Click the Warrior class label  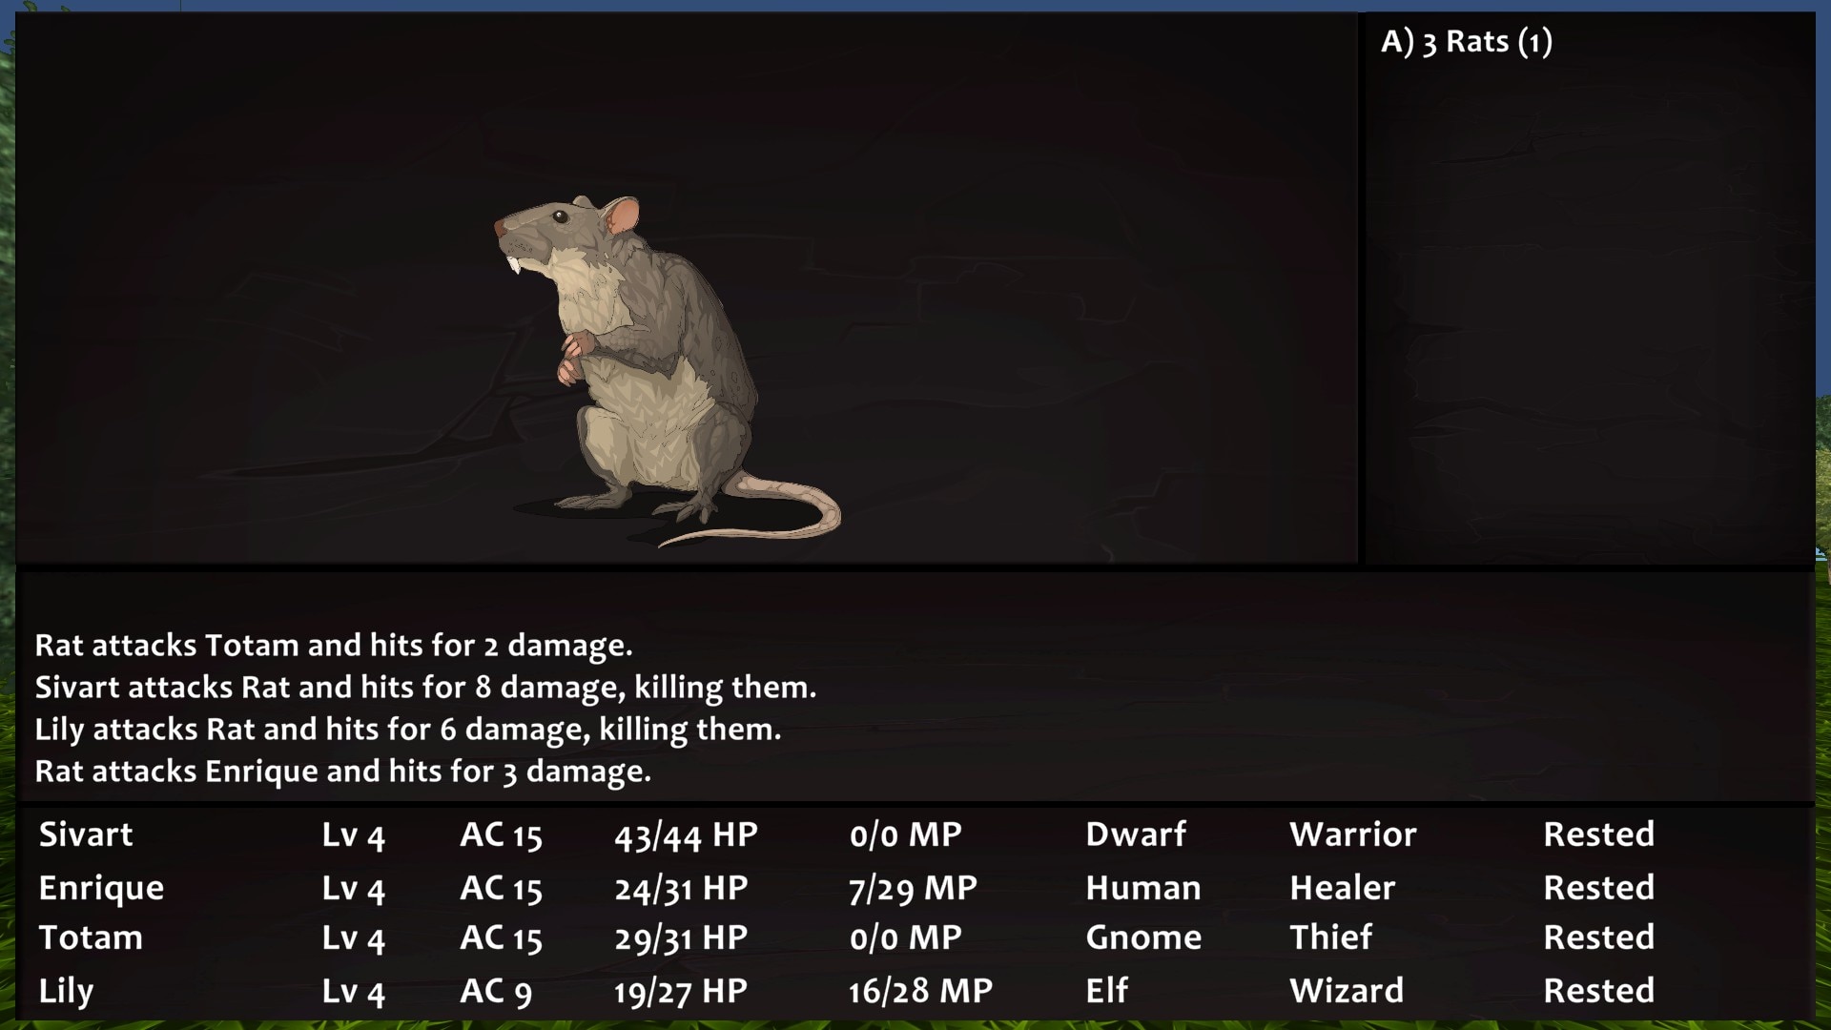[x=1353, y=834]
